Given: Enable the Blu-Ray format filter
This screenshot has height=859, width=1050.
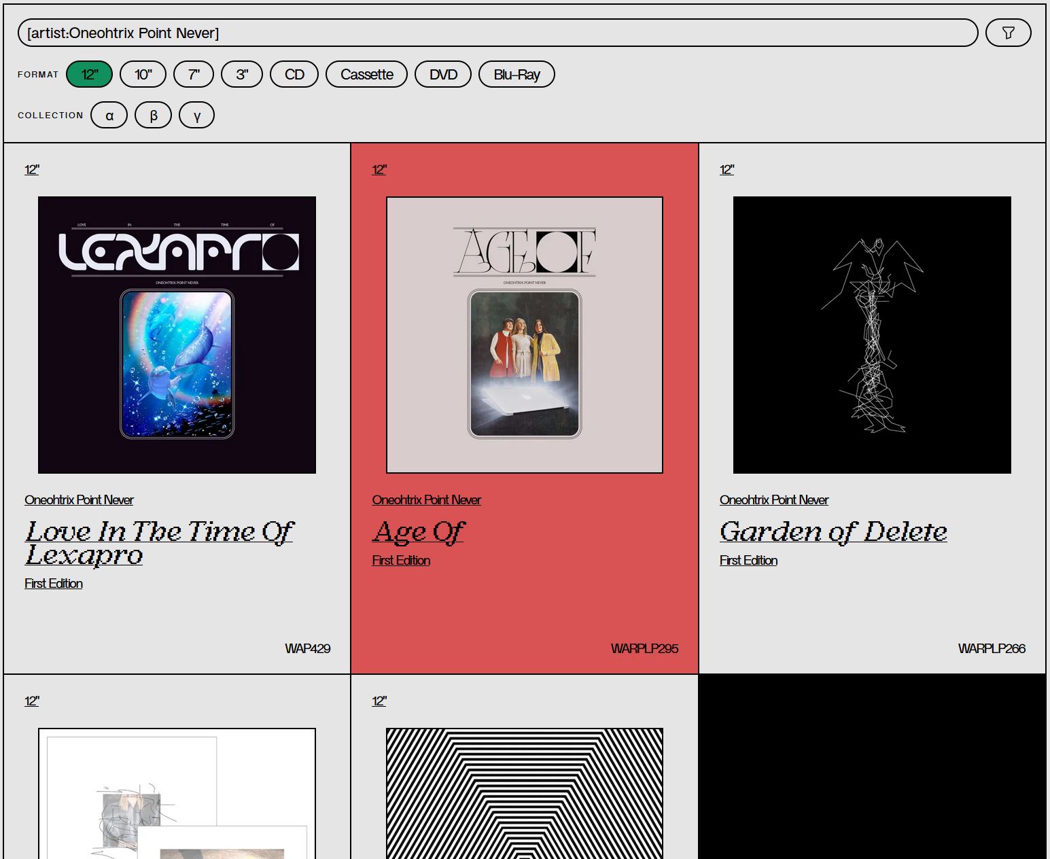Looking at the screenshot, I should click(x=517, y=74).
